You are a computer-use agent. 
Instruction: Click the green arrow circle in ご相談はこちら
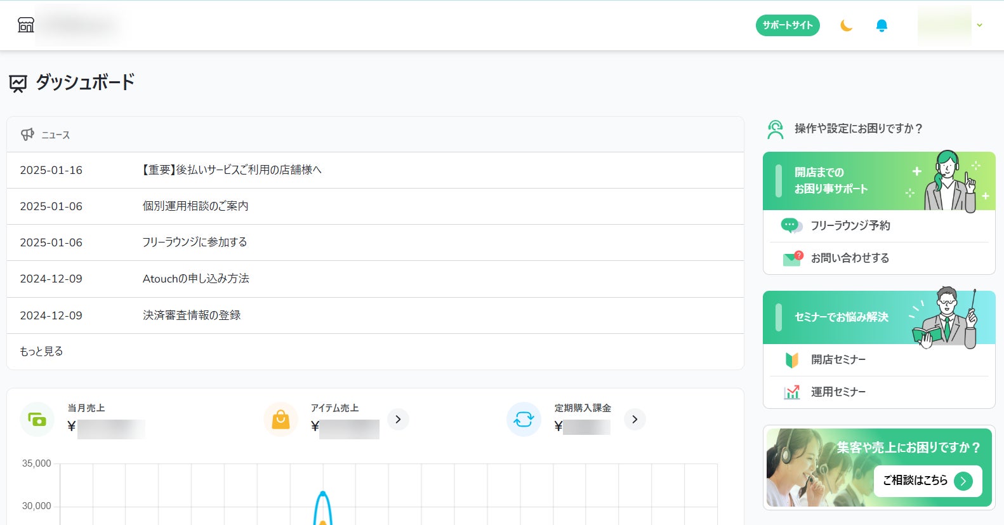963,481
